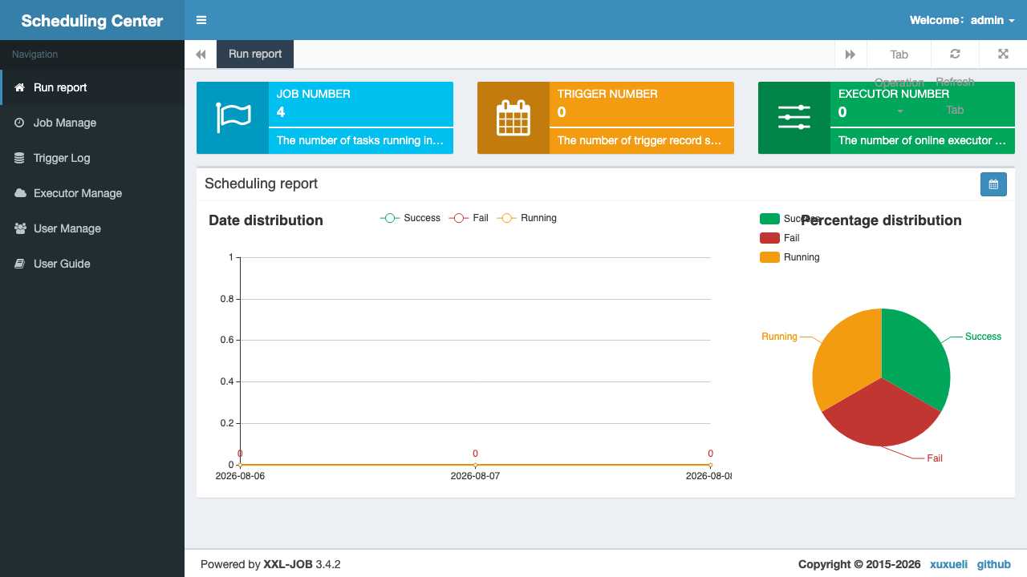Image resolution: width=1027 pixels, height=577 pixels.
Task: Open the Tab operations dropdown in the tab bar
Action: (x=899, y=54)
